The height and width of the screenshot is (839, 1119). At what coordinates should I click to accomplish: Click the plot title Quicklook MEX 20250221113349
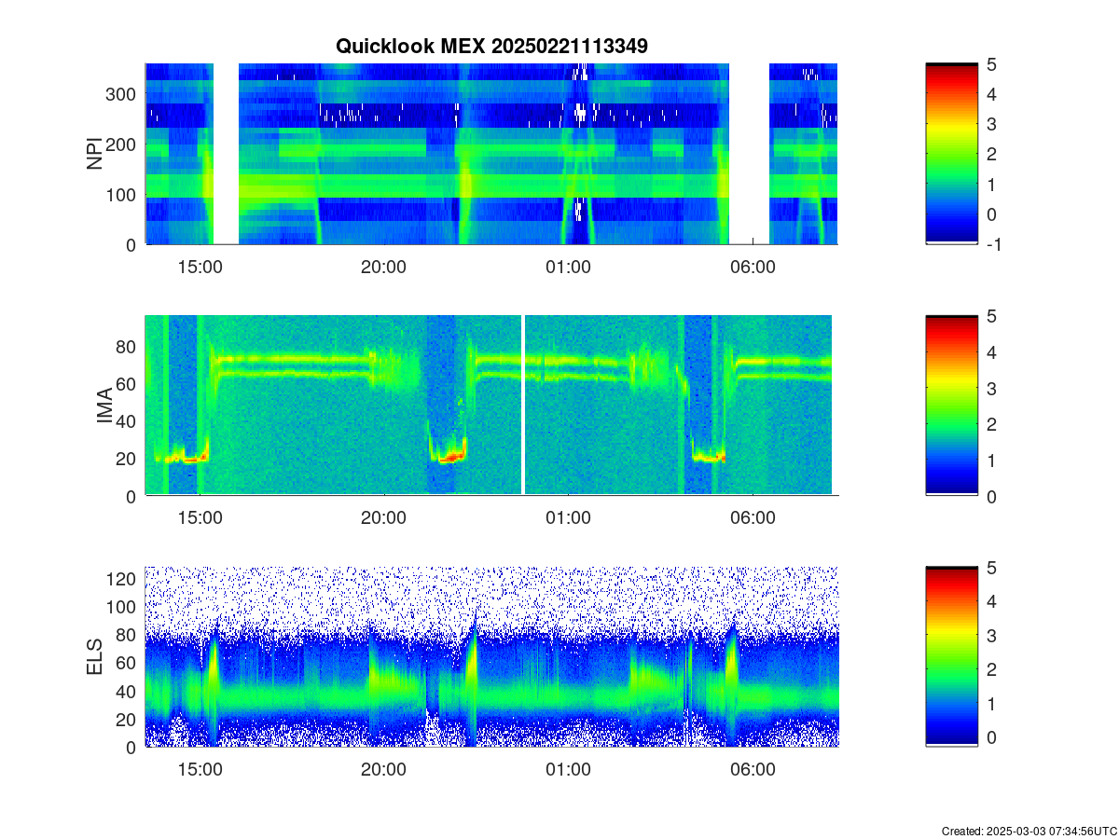pyautogui.click(x=491, y=46)
